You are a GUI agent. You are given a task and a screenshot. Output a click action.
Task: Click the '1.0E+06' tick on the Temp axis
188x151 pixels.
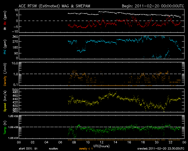point(13,116)
